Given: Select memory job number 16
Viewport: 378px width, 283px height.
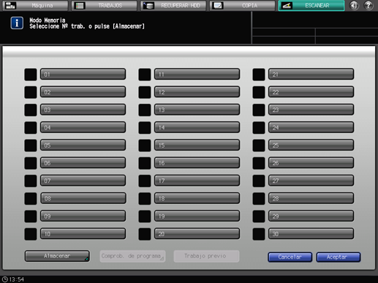Looking at the screenshot, I should point(197,163).
